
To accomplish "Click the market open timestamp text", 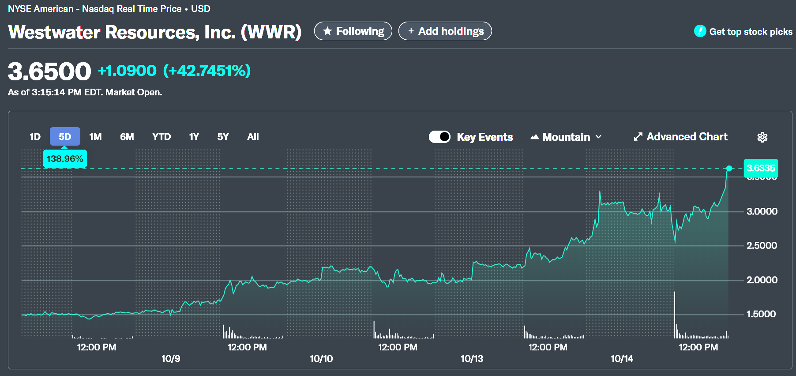I will (85, 92).
